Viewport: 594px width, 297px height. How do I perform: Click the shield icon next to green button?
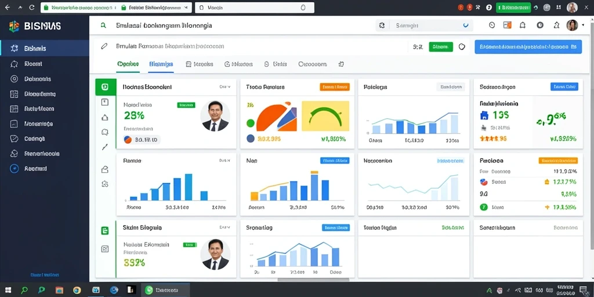point(461,46)
